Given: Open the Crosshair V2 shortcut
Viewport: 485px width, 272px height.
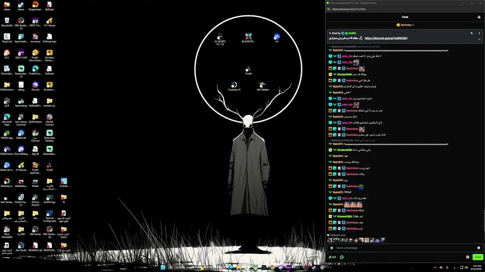Looking at the screenshot, I should coord(234,87).
